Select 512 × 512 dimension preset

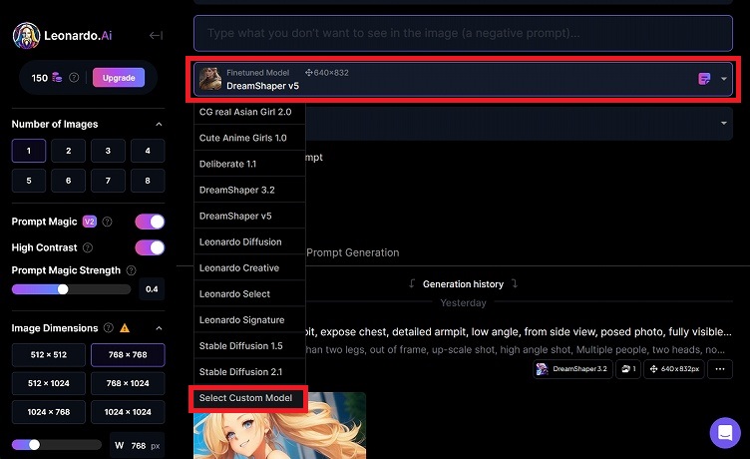tap(49, 355)
